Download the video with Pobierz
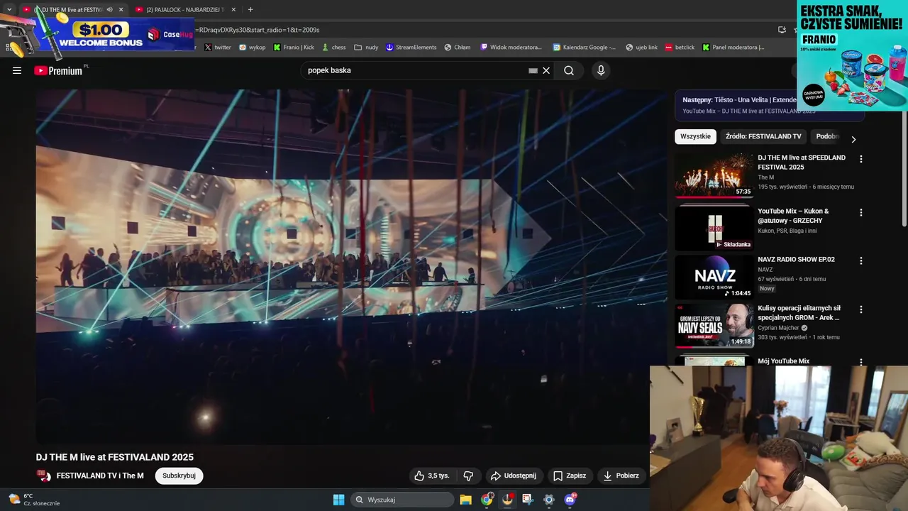This screenshot has height=511, width=908. 621,476
